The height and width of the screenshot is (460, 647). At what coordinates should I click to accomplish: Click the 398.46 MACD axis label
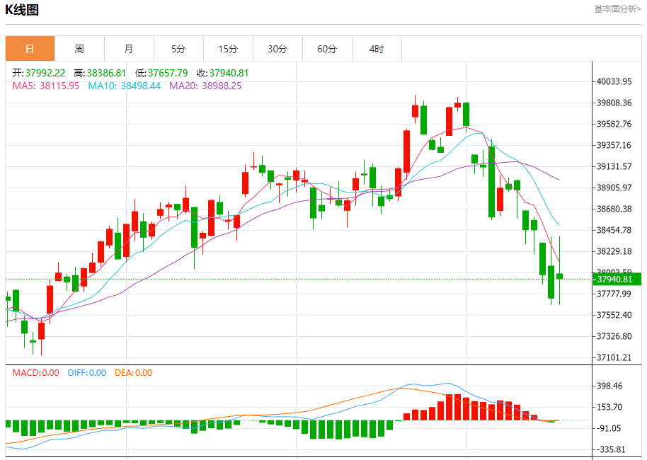coord(609,386)
